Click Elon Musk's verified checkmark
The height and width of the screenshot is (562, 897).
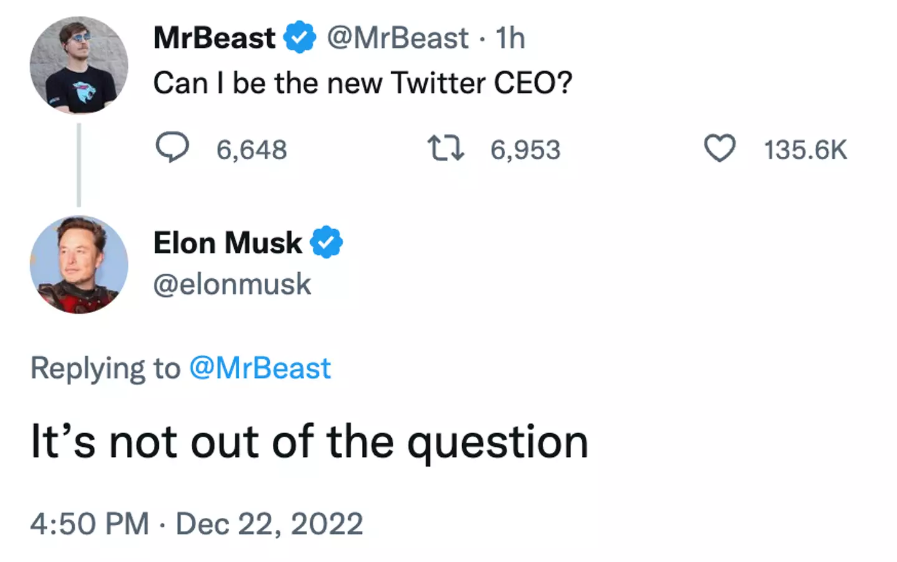click(326, 243)
